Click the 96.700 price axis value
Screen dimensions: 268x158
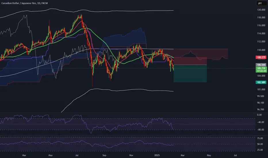point(261,109)
